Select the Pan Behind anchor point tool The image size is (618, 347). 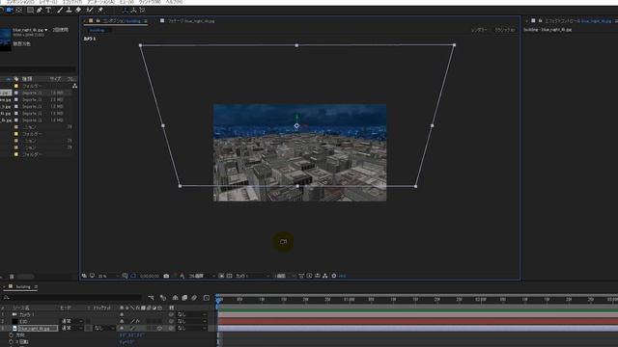coord(19,10)
